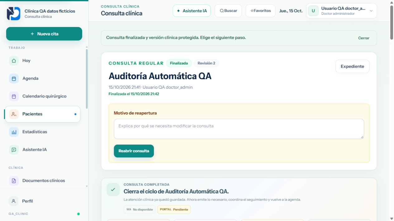Click the Documentos clínicos document icon
This screenshot has width=394, height=221.
coord(14,181)
